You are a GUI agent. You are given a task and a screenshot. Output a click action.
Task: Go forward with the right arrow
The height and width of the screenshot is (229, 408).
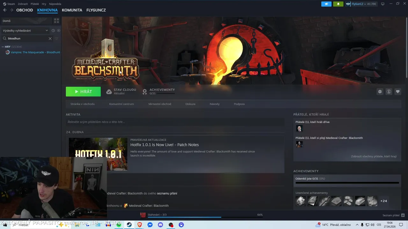click(x=11, y=10)
